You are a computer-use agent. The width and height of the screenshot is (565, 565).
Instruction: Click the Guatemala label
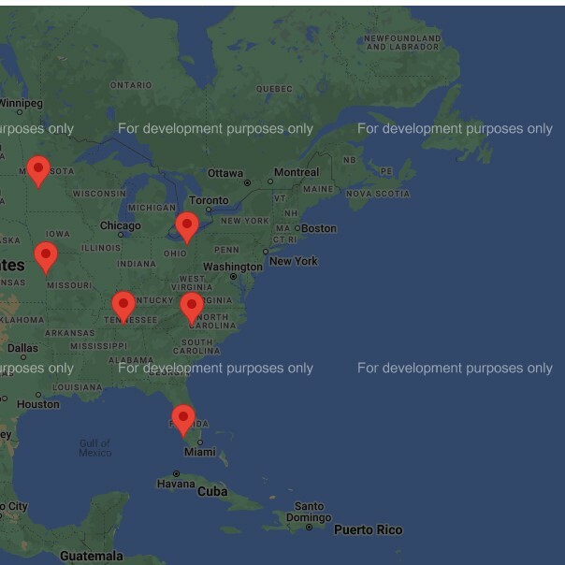[x=92, y=556]
